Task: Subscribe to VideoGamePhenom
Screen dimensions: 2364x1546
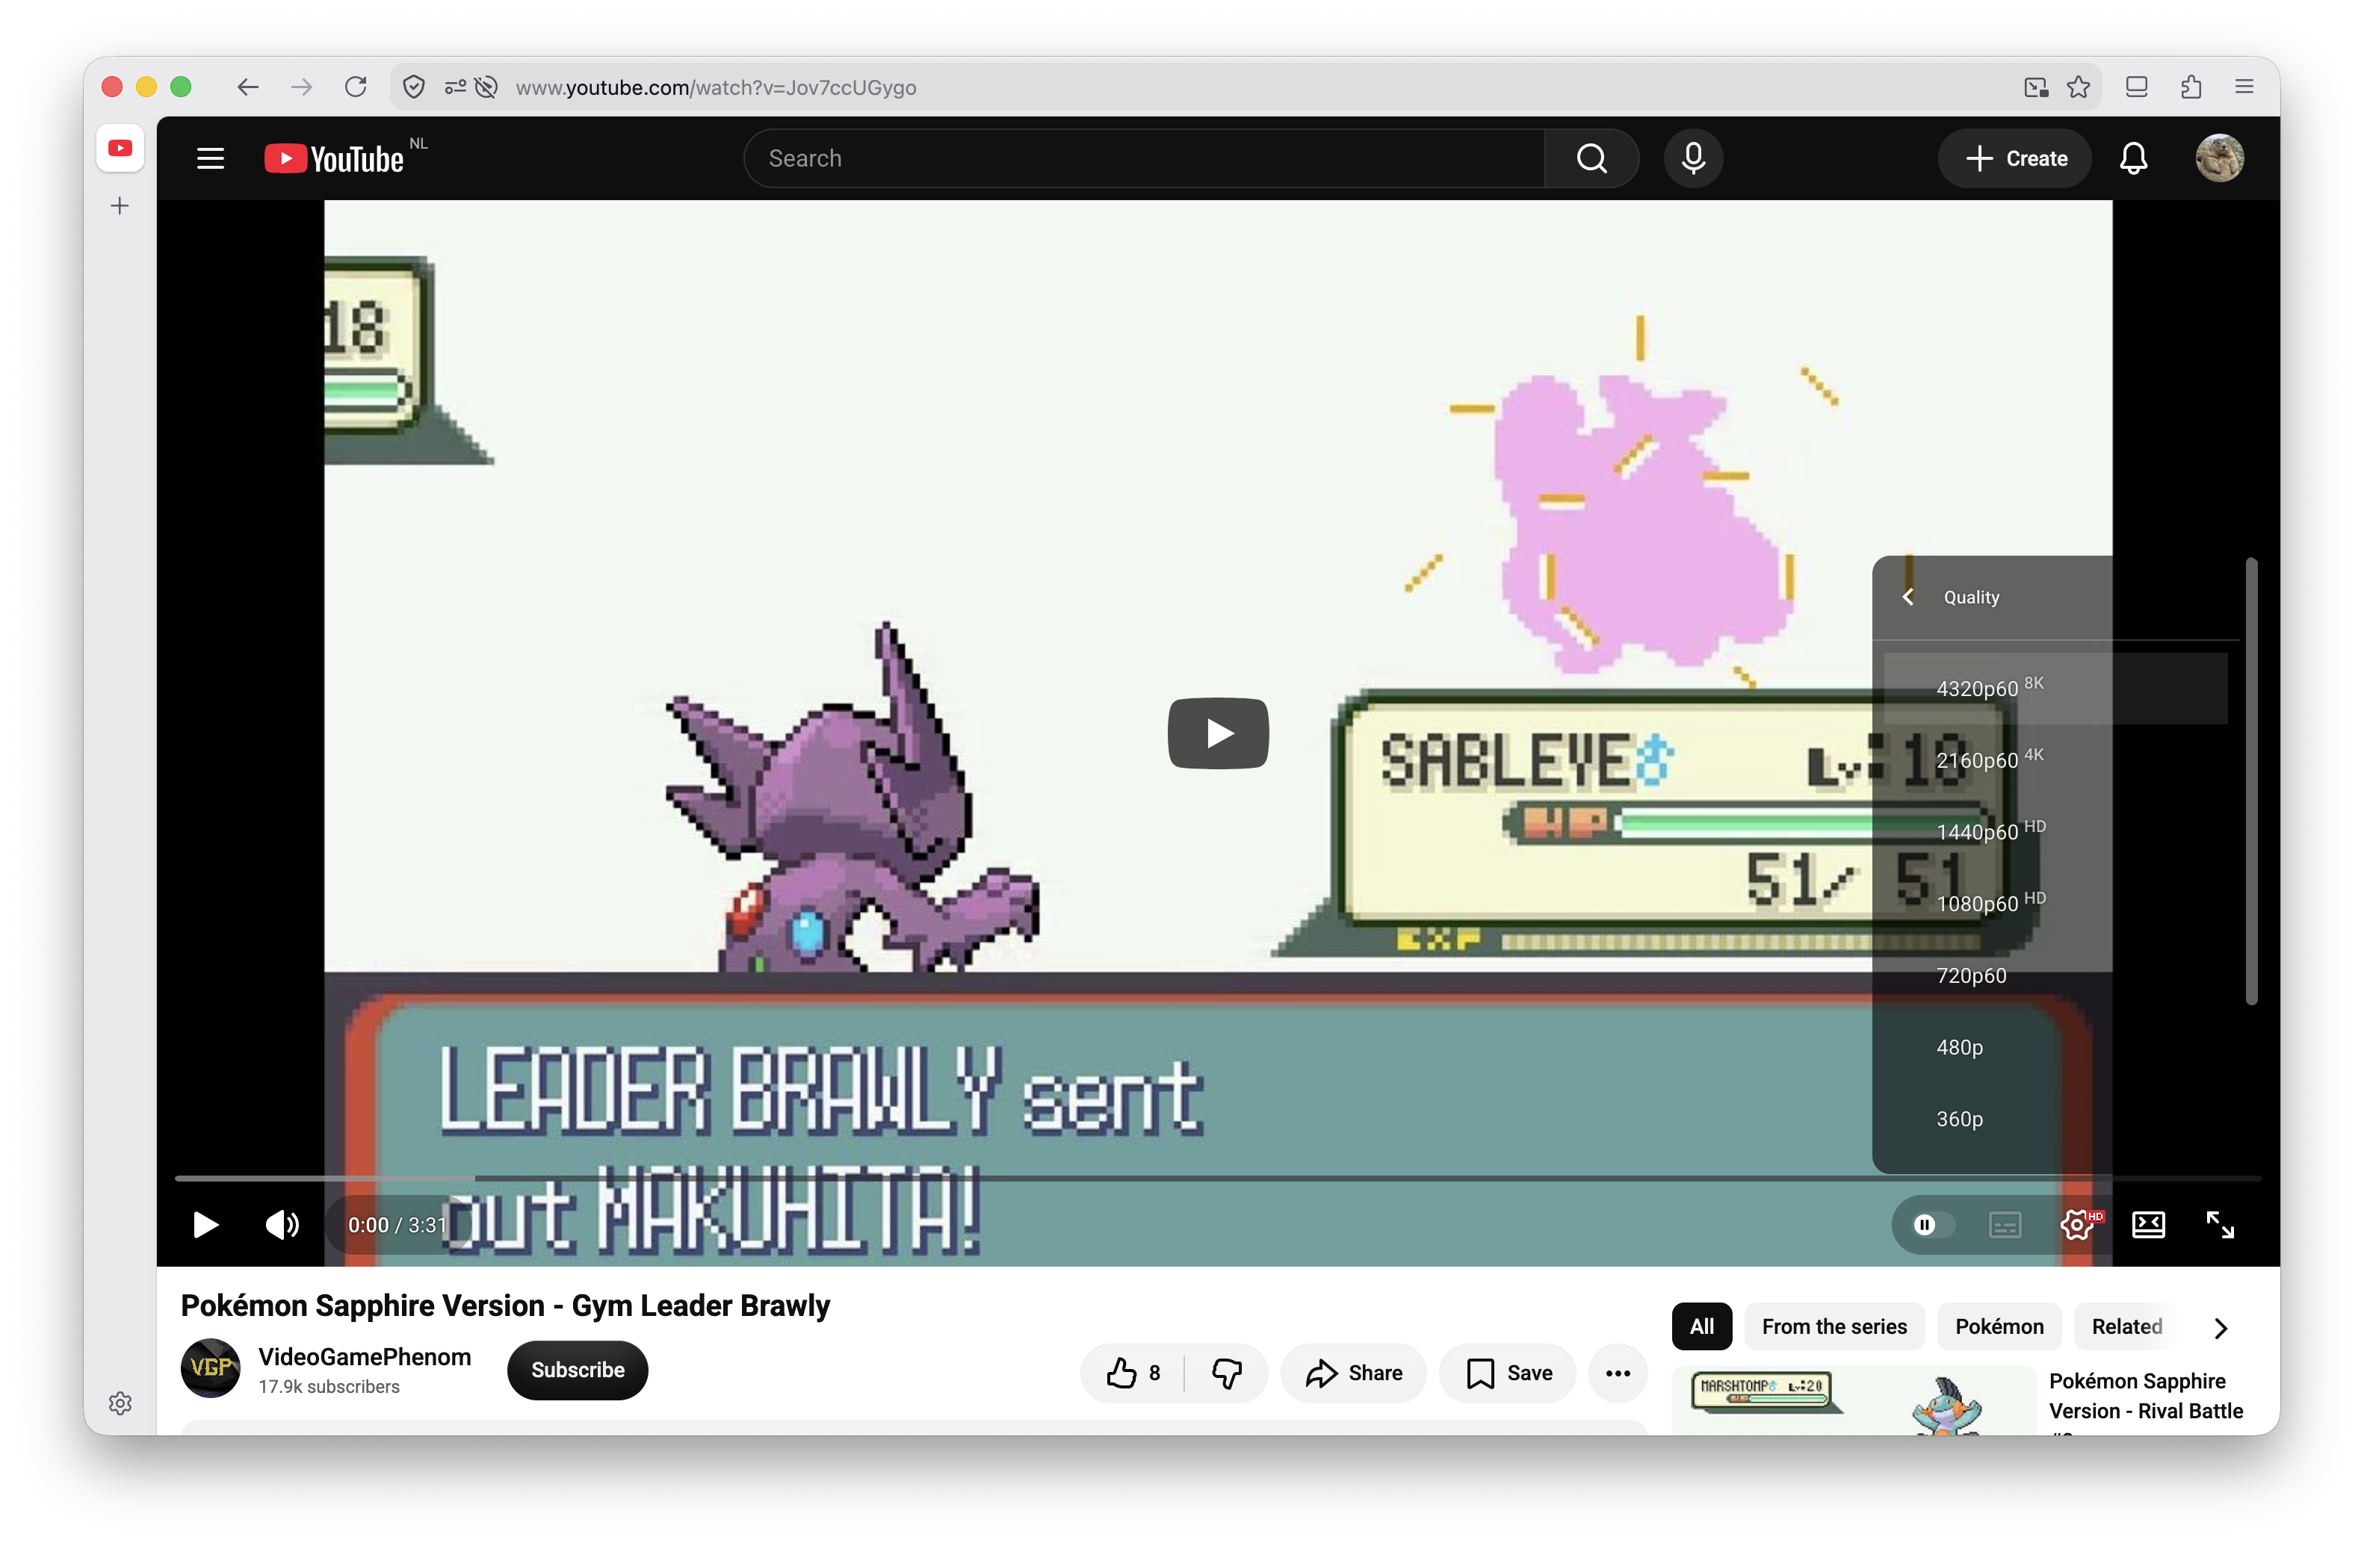Action: [577, 1370]
